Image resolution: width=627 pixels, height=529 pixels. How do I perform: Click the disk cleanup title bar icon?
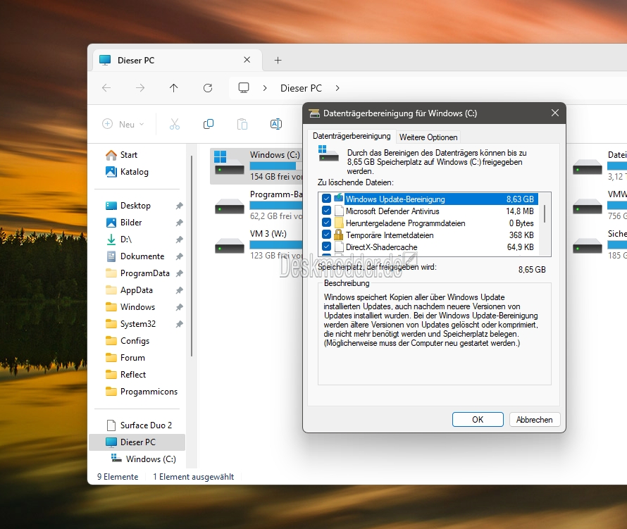(x=315, y=113)
